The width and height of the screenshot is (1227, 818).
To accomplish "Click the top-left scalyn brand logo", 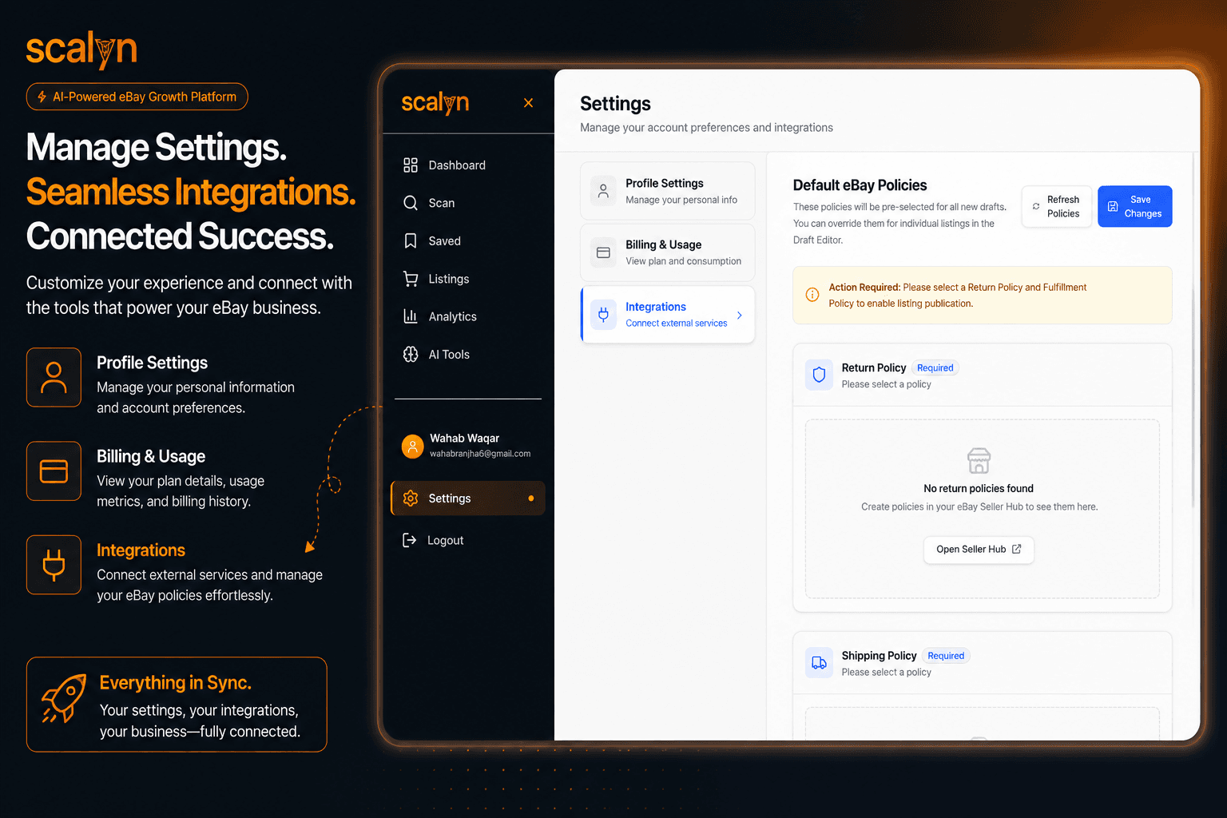I will click(81, 50).
